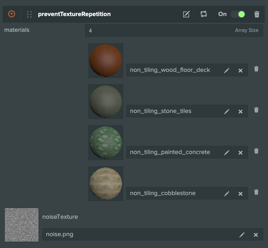Remove the non_tiling_painted_concrete material assignment
Viewport: 268px width, 248px height.
pos(241,152)
